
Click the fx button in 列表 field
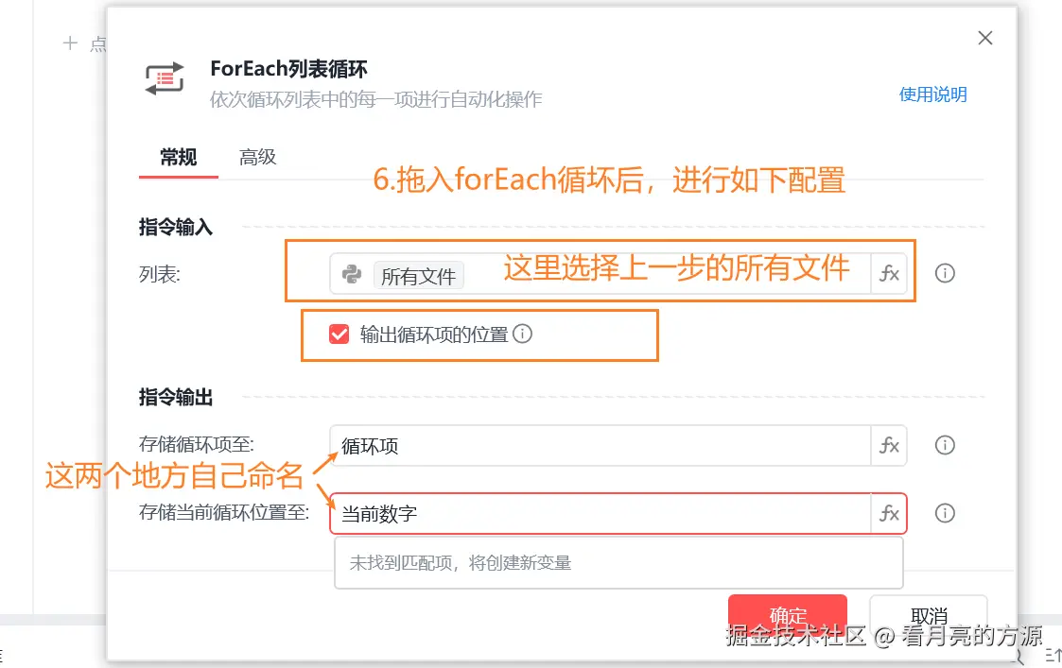tap(889, 274)
